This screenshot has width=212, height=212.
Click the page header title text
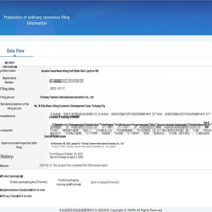click(37, 20)
